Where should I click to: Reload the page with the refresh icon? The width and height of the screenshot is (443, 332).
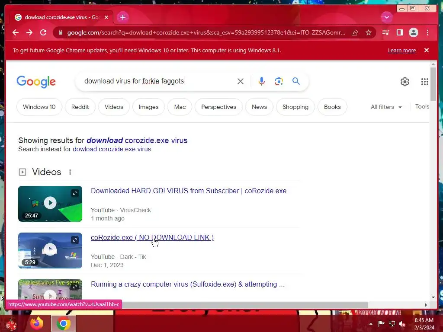tap(43, 32)
